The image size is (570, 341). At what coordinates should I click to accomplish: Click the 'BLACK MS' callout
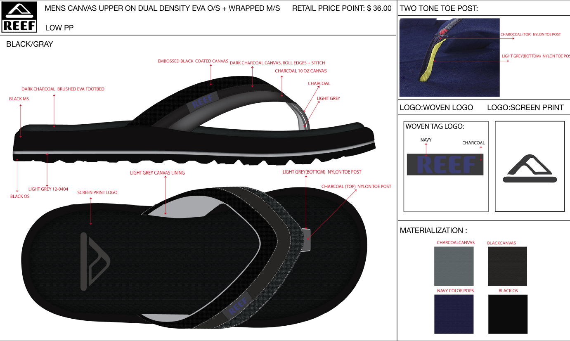coord(19,99)
